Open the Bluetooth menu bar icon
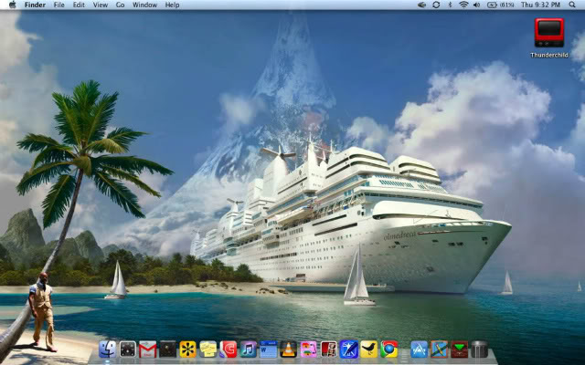The height and width of the screenshot is (365, 585). tap(450, 5)
